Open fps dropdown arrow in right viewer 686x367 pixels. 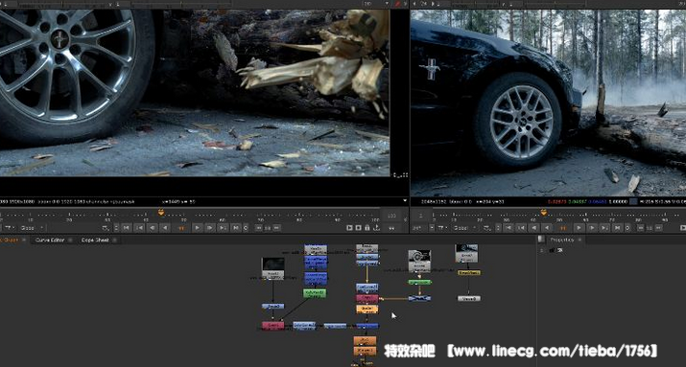click(432, 228)
